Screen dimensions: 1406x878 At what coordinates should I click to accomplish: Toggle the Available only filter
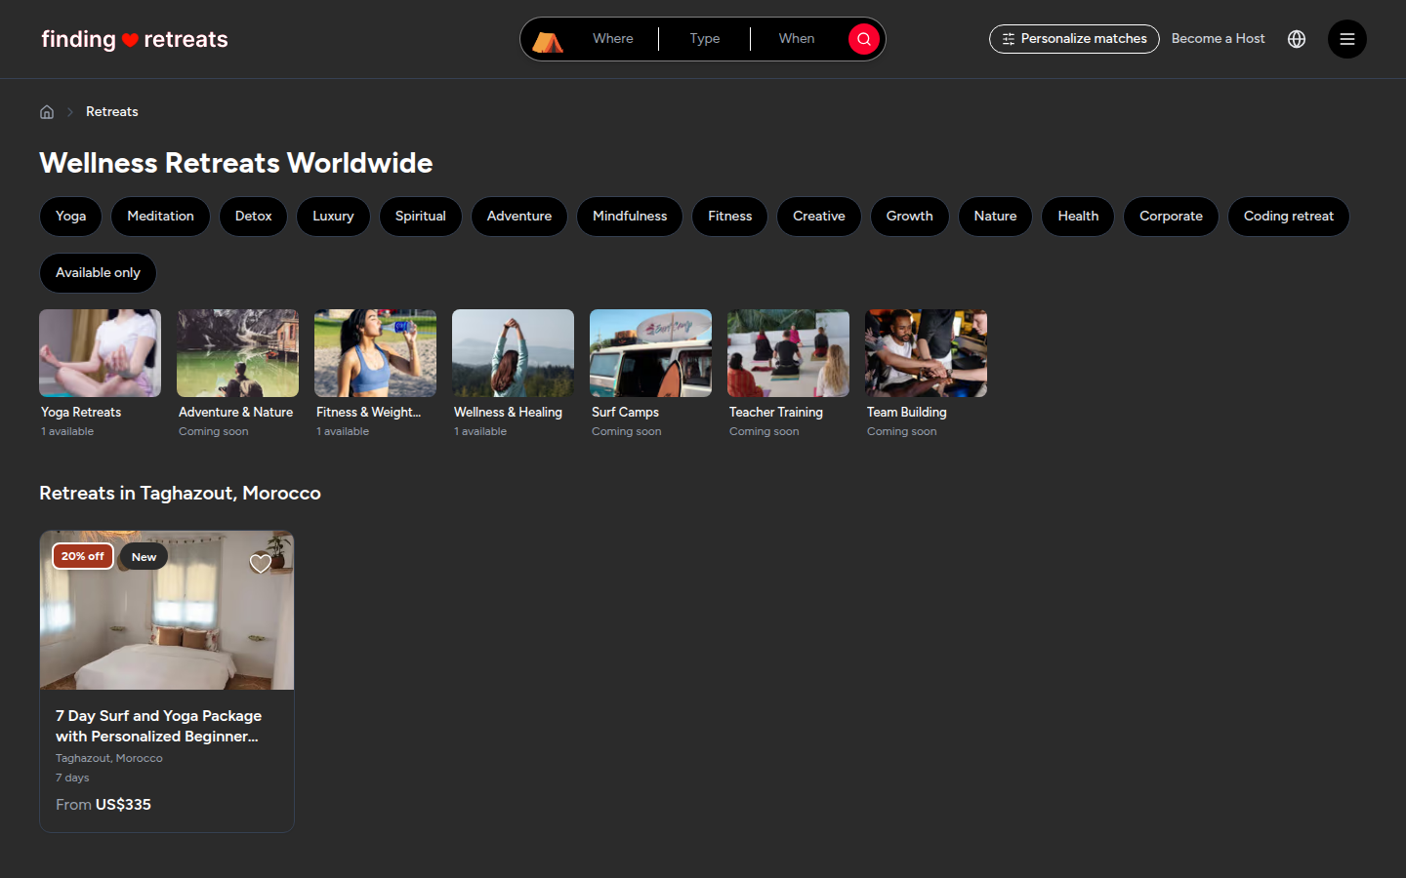(98, 273)
